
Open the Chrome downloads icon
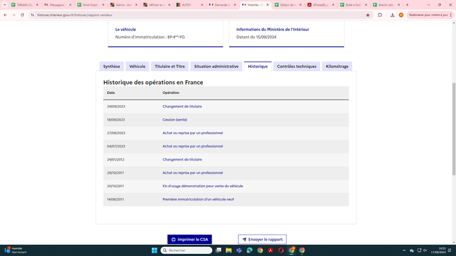tap(392, 15)
